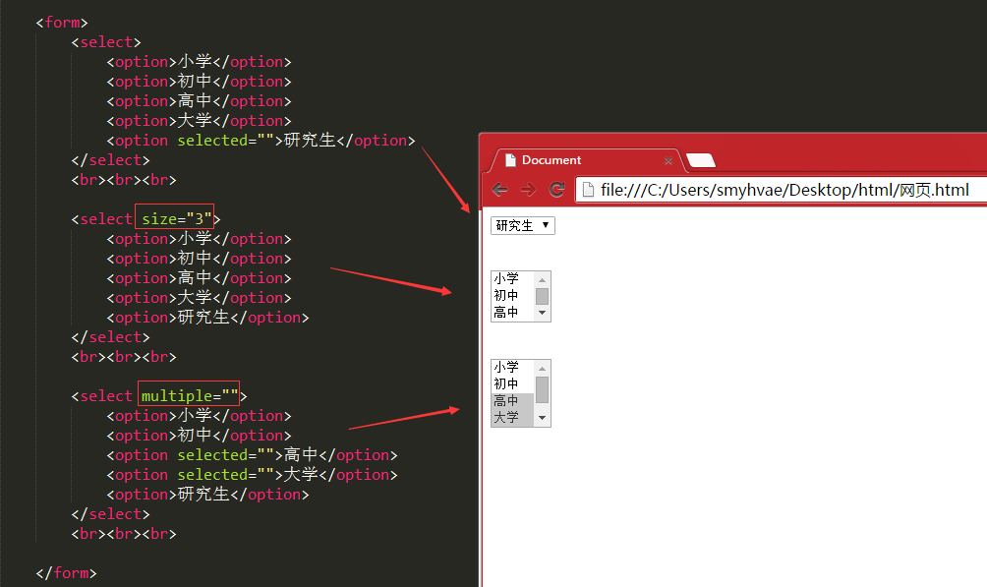The width and height of the screenshot is (987, 587).
Task: Select 小学 at the top of the size=3 list
Action: point(506,278)
